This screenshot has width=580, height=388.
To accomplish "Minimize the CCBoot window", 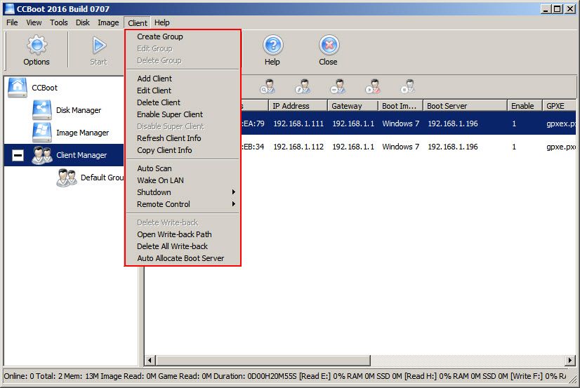I will point(546,9).
